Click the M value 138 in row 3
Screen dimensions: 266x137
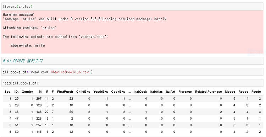pos(39,112)
